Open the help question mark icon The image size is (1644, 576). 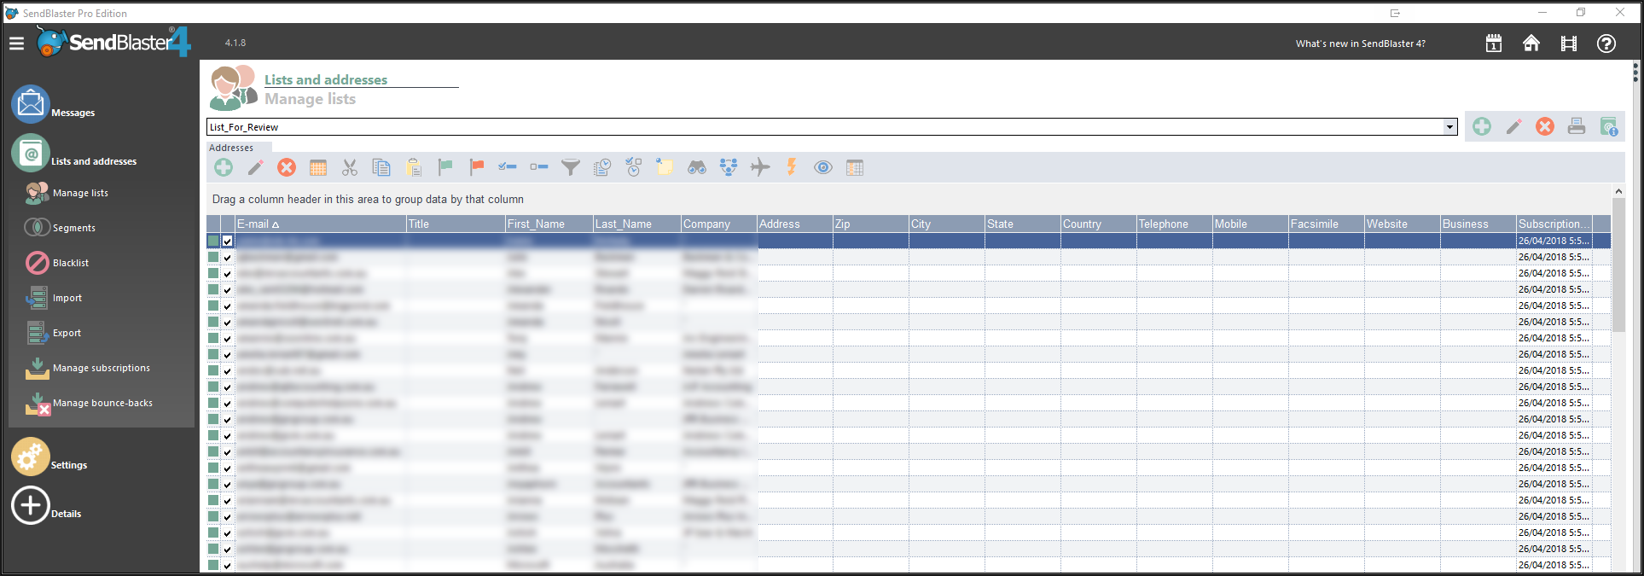point(1606,44)
